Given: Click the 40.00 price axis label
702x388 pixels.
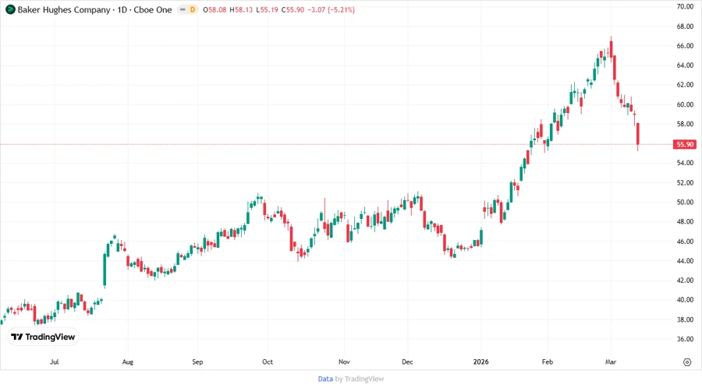Looking at the screenshot, I should (685, 300).
